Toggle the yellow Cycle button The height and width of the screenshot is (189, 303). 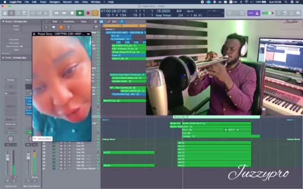96,13
